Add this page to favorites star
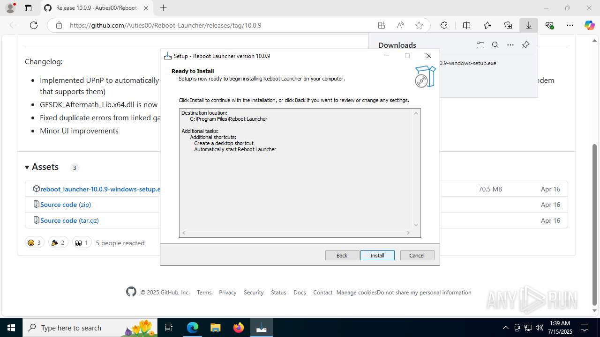 click(419, 25)
